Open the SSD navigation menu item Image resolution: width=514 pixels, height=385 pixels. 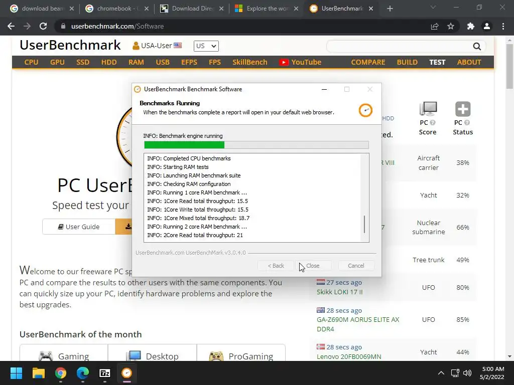click(83, 62)
